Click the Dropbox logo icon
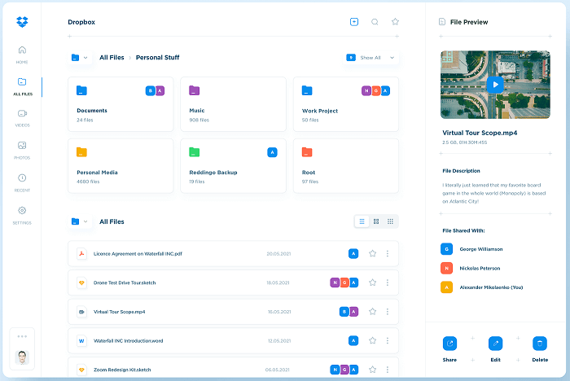Image resolution: width=570 pixels, height=381 pixels. pos(22,22)
